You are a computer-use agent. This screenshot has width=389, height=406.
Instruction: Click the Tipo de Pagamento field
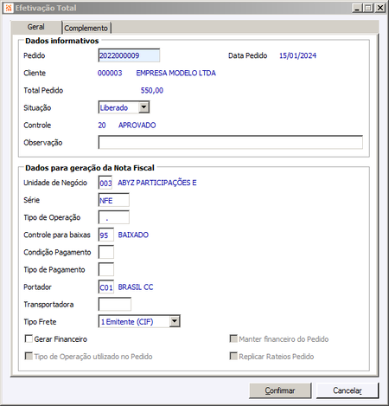click(105, 269)
